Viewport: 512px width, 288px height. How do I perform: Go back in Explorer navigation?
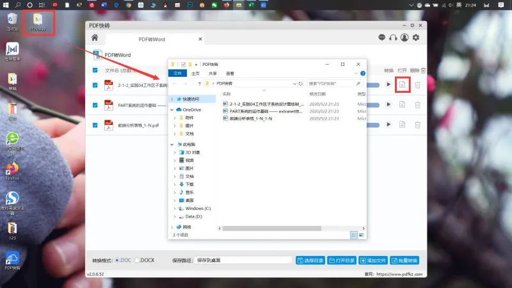[175, 84]
